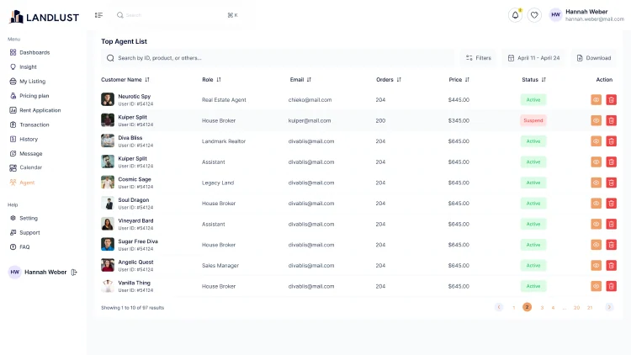This screenshot has width=631, height=355.
Task: Go to page 21 of results
Action: point(590,308)
